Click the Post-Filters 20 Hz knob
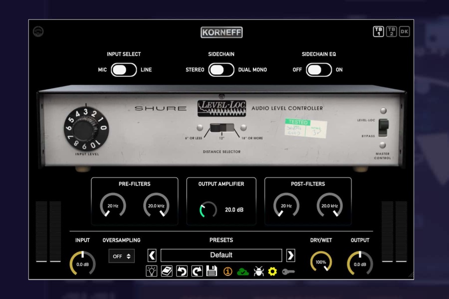This screenshot has width=449, height=299. [286, 205]
